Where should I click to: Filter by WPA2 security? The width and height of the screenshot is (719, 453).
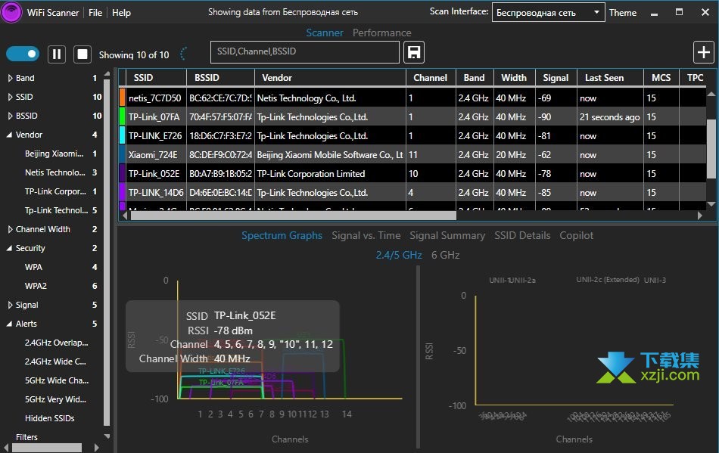[x=36, y=286]
